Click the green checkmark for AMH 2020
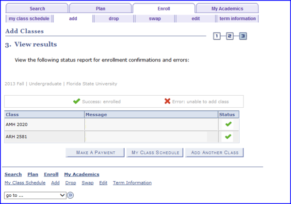The height and width of the screenshot is (204, 291). (228, 124)
